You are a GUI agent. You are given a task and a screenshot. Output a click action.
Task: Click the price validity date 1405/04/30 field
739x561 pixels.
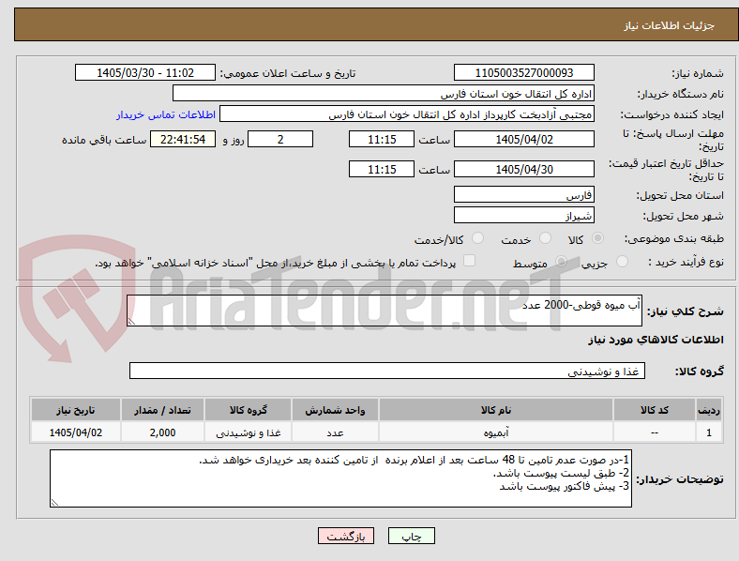[524, 169]
